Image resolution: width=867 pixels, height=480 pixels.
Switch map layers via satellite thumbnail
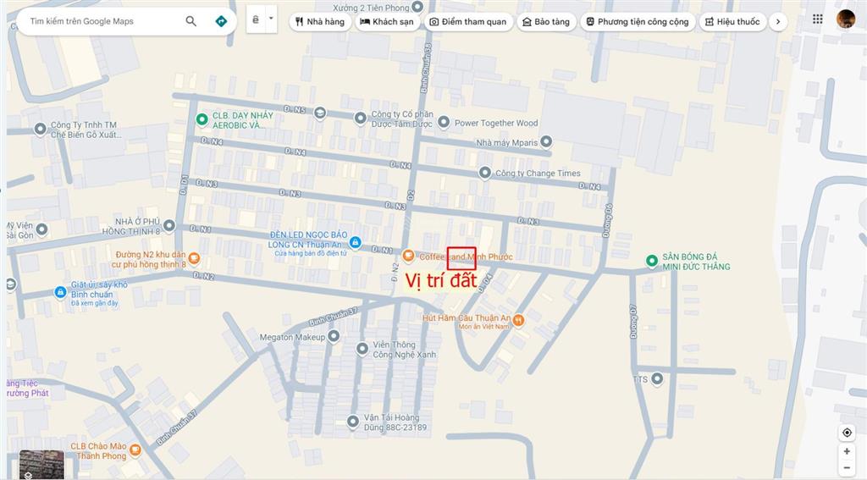tap(42, 465)
